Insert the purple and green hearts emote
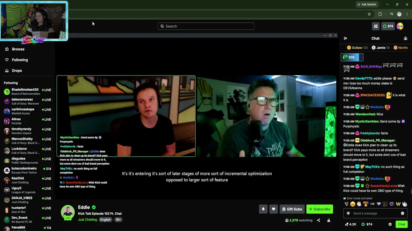Image resolution: width=412 pixels, height=231 pixels. [372, 204]
